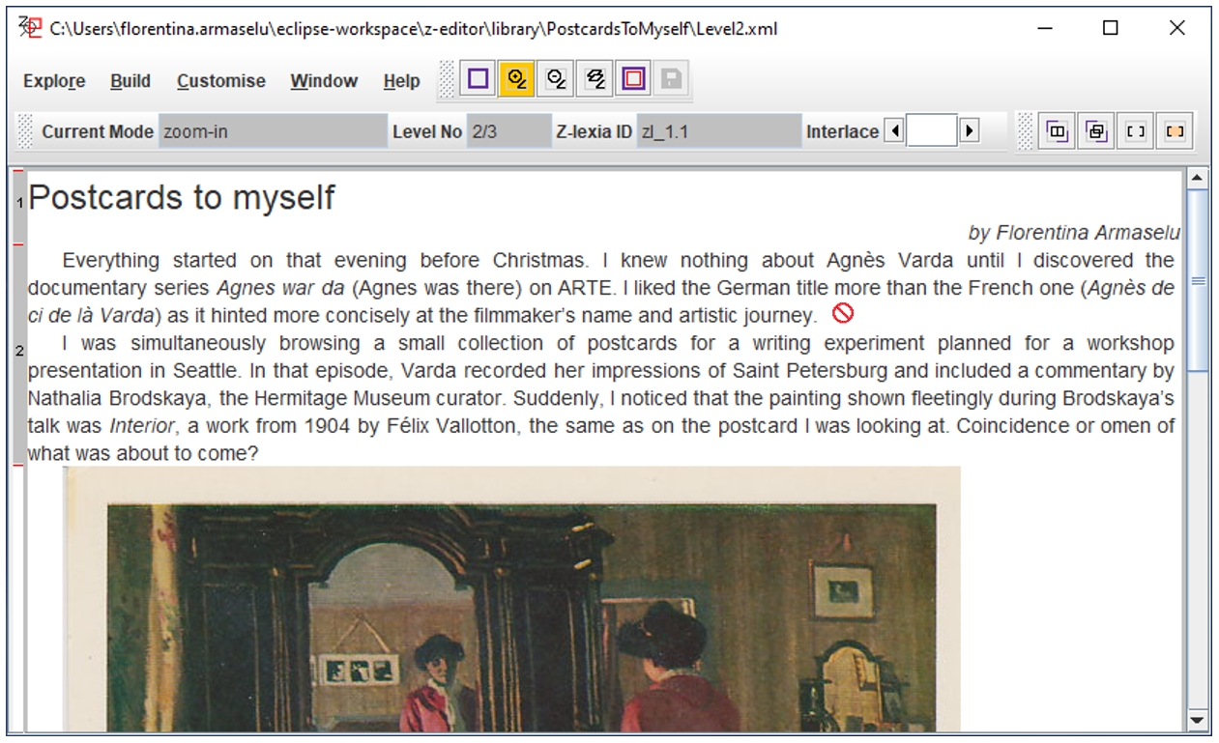Open the Explore menu
This screenshot has height=743, width=1219.
[x=54, y=81]
